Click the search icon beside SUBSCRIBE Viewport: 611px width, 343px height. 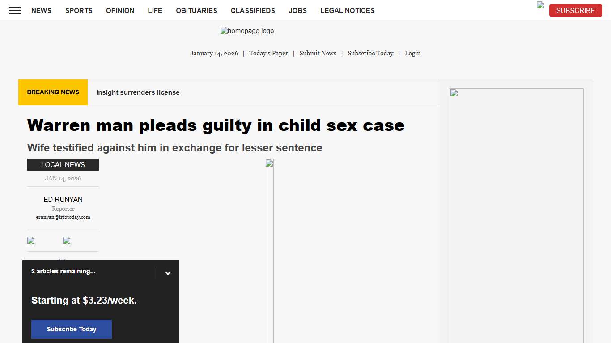point(539,6)
